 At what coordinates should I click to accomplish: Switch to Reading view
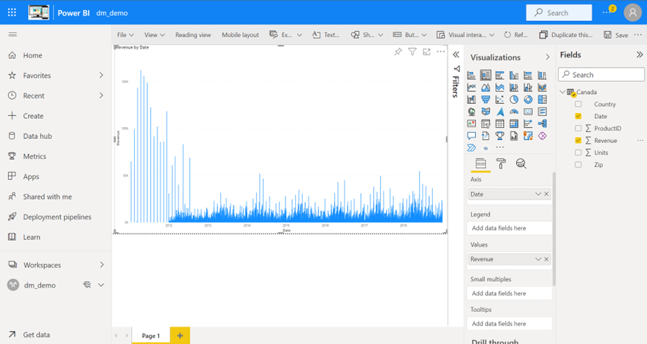[x=193, y=35]
